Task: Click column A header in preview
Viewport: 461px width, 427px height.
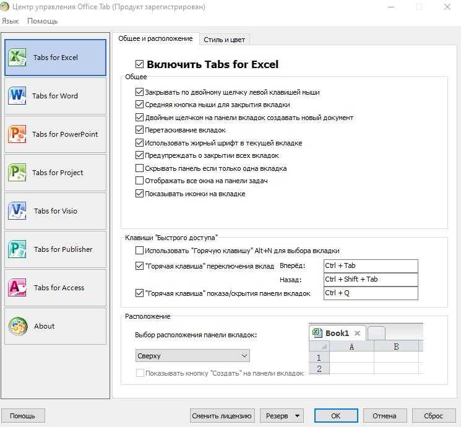Action: click(x=351, y=347)
